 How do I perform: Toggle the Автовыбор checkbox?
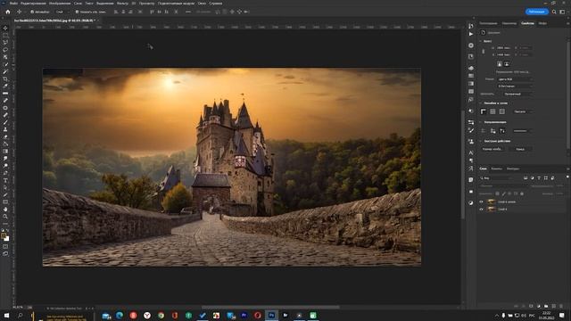(x=32, y=12)
